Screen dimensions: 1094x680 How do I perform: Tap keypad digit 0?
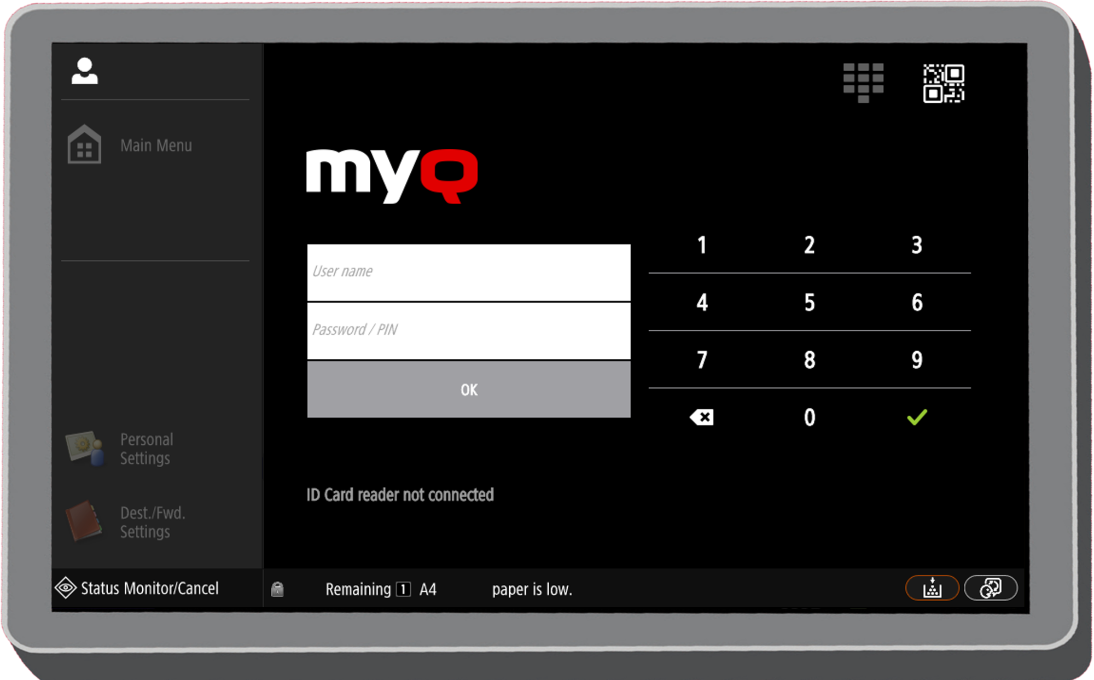pos(810,417)
